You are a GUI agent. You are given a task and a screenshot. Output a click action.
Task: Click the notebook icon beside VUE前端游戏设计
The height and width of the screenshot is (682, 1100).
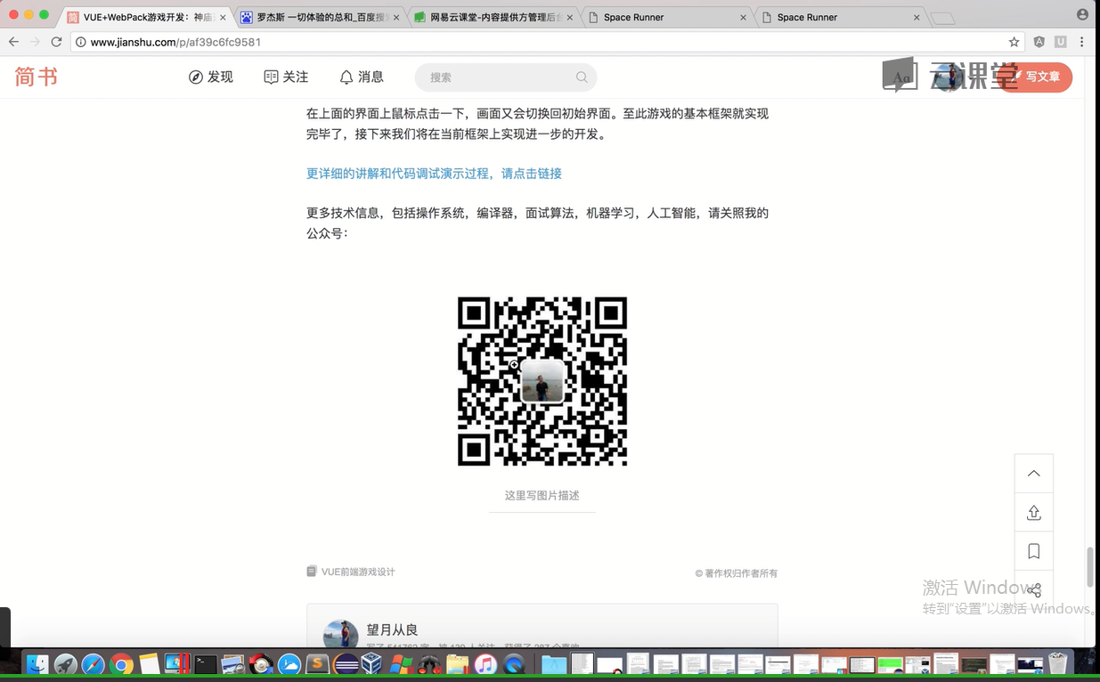tap(312, 572)
